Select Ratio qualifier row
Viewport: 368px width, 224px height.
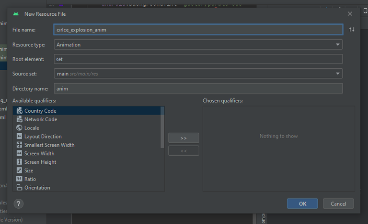pyautogui.click(x=87, y=179)
